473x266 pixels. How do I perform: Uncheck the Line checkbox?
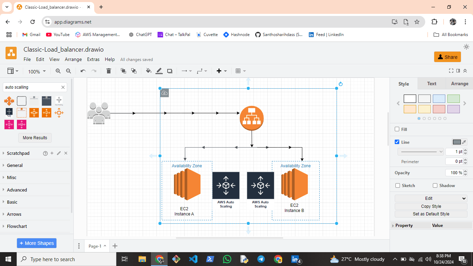(397, 142)
